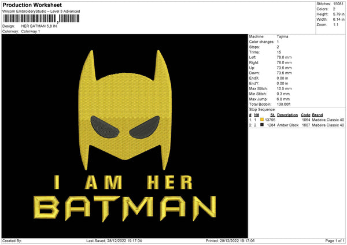Image resolution: width=347 pixels, height=245 pixels.
Task: Click the Max Jump value 6.8 mm
Action: pyautogui.click(x=283, y=99)
